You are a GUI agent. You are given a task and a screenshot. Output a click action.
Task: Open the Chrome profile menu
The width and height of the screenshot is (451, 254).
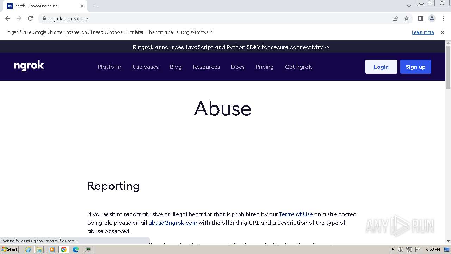click(x=432, y=18)
